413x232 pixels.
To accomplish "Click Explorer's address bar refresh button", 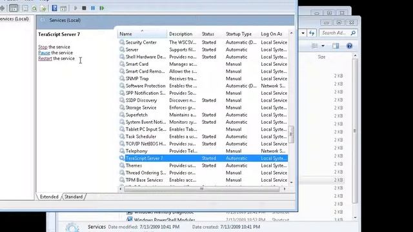I will 312,33.
